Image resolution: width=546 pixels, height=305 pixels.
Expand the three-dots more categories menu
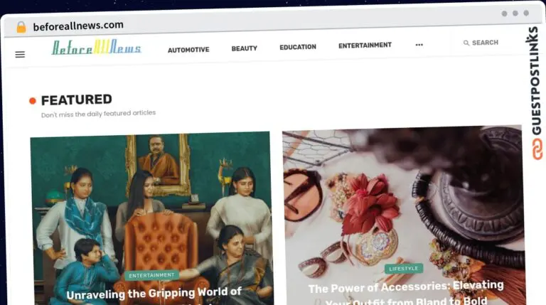(419, 45)
